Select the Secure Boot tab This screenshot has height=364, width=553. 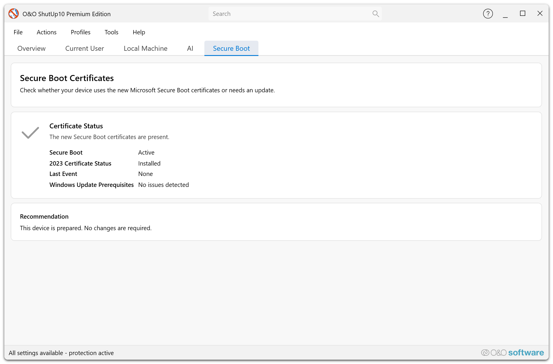pos(231,48)
